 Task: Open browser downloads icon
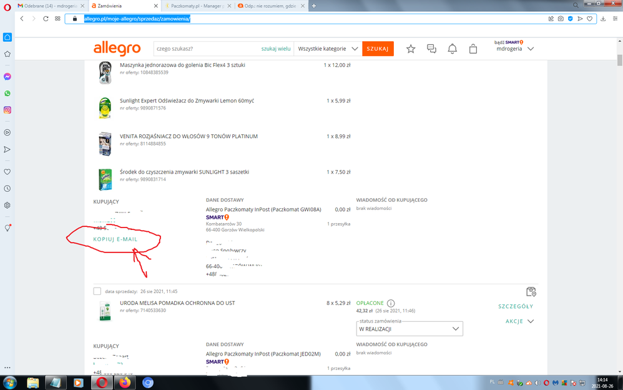(603, 19)
